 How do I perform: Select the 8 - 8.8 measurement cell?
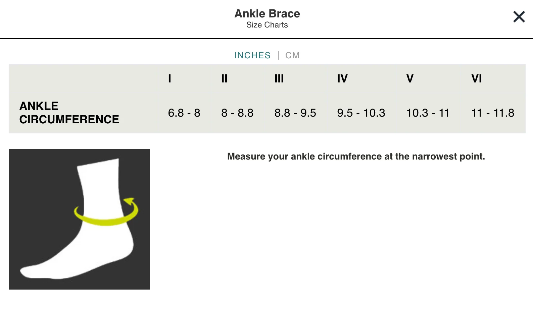click(237, 113)
